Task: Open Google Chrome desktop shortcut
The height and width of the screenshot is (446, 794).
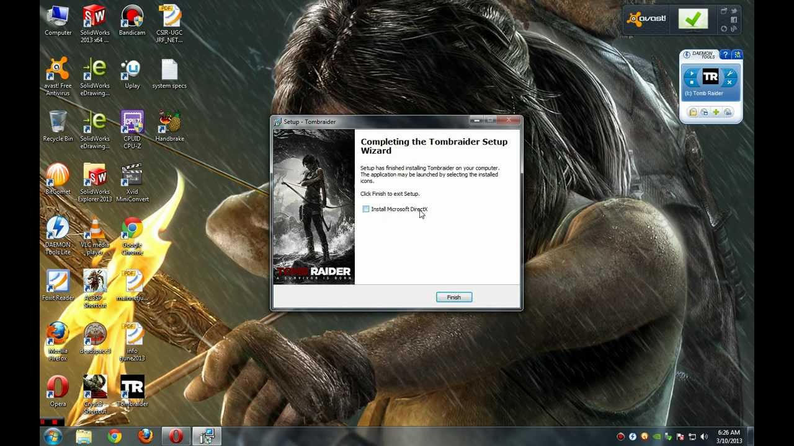Action: point(132,236)
